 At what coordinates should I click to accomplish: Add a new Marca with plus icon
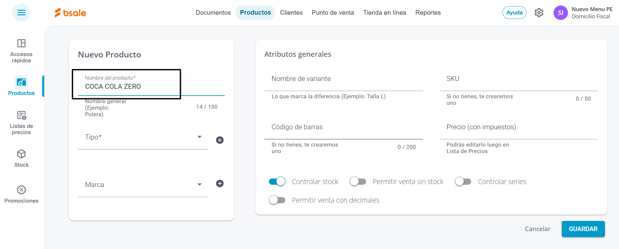point(220,183)
